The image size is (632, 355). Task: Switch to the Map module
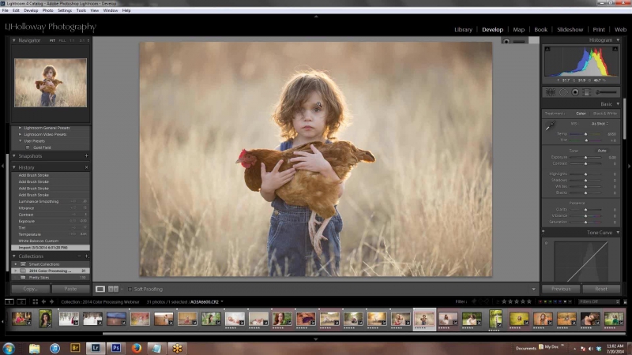tap(518, 29)
